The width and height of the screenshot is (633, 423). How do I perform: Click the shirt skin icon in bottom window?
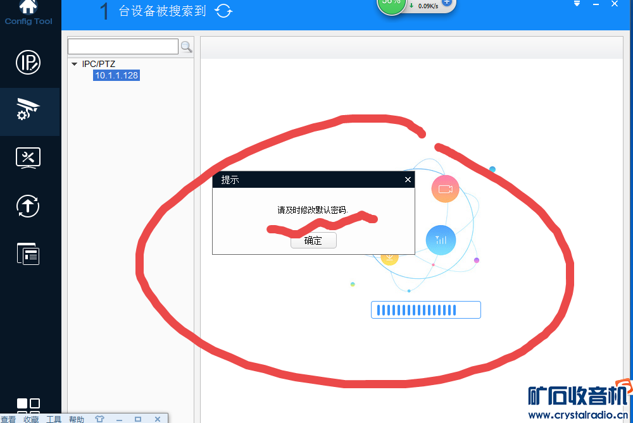tap(99, 419)
